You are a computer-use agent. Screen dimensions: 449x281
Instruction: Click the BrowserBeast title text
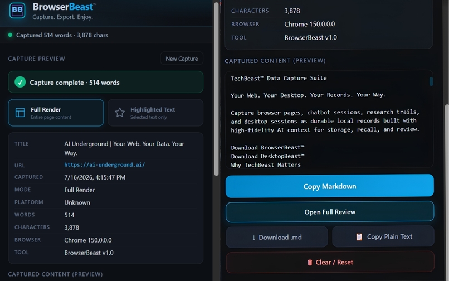(65, 7)
